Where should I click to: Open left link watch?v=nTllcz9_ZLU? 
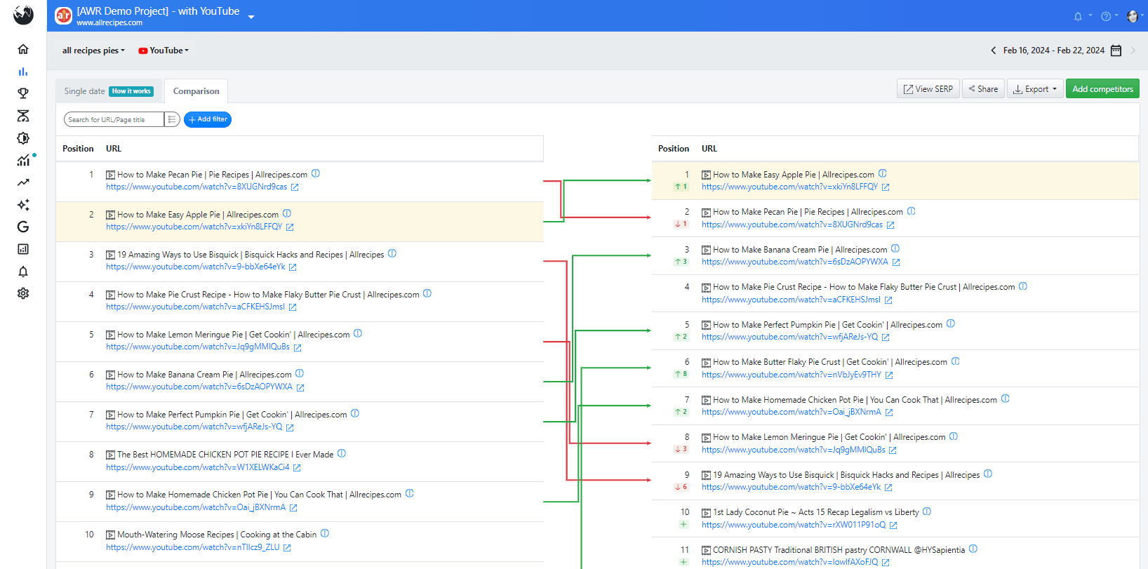point(193,547)
